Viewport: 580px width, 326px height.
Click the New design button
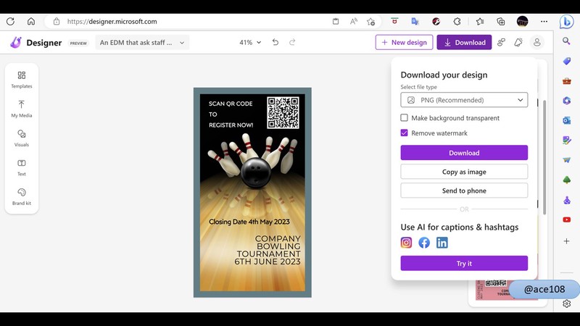pyautogui.click(x=404, y=42)
